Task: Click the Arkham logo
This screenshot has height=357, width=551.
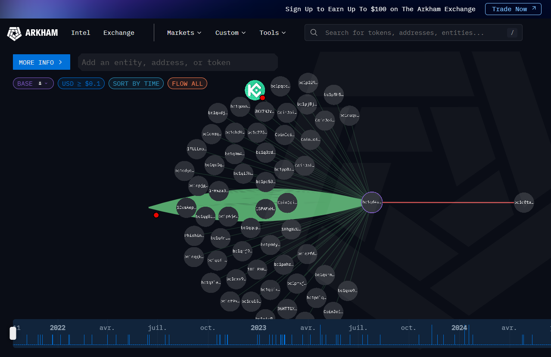Action: tap(32, 33)
